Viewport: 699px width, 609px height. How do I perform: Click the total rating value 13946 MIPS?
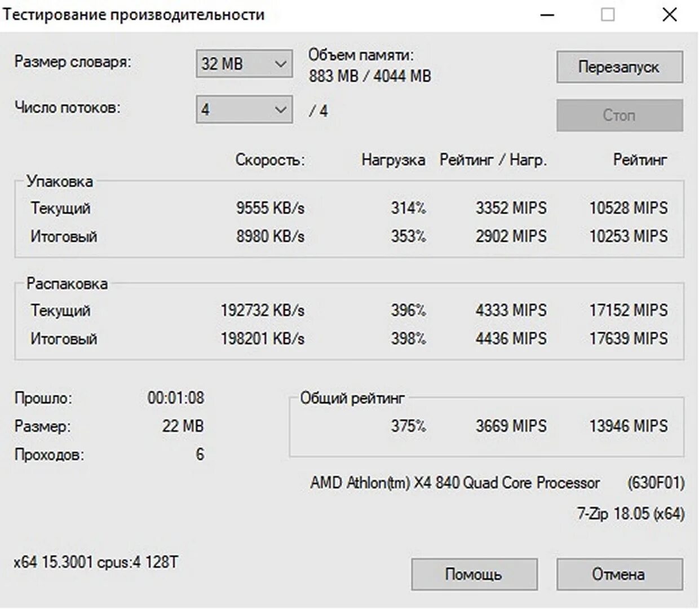628,426
